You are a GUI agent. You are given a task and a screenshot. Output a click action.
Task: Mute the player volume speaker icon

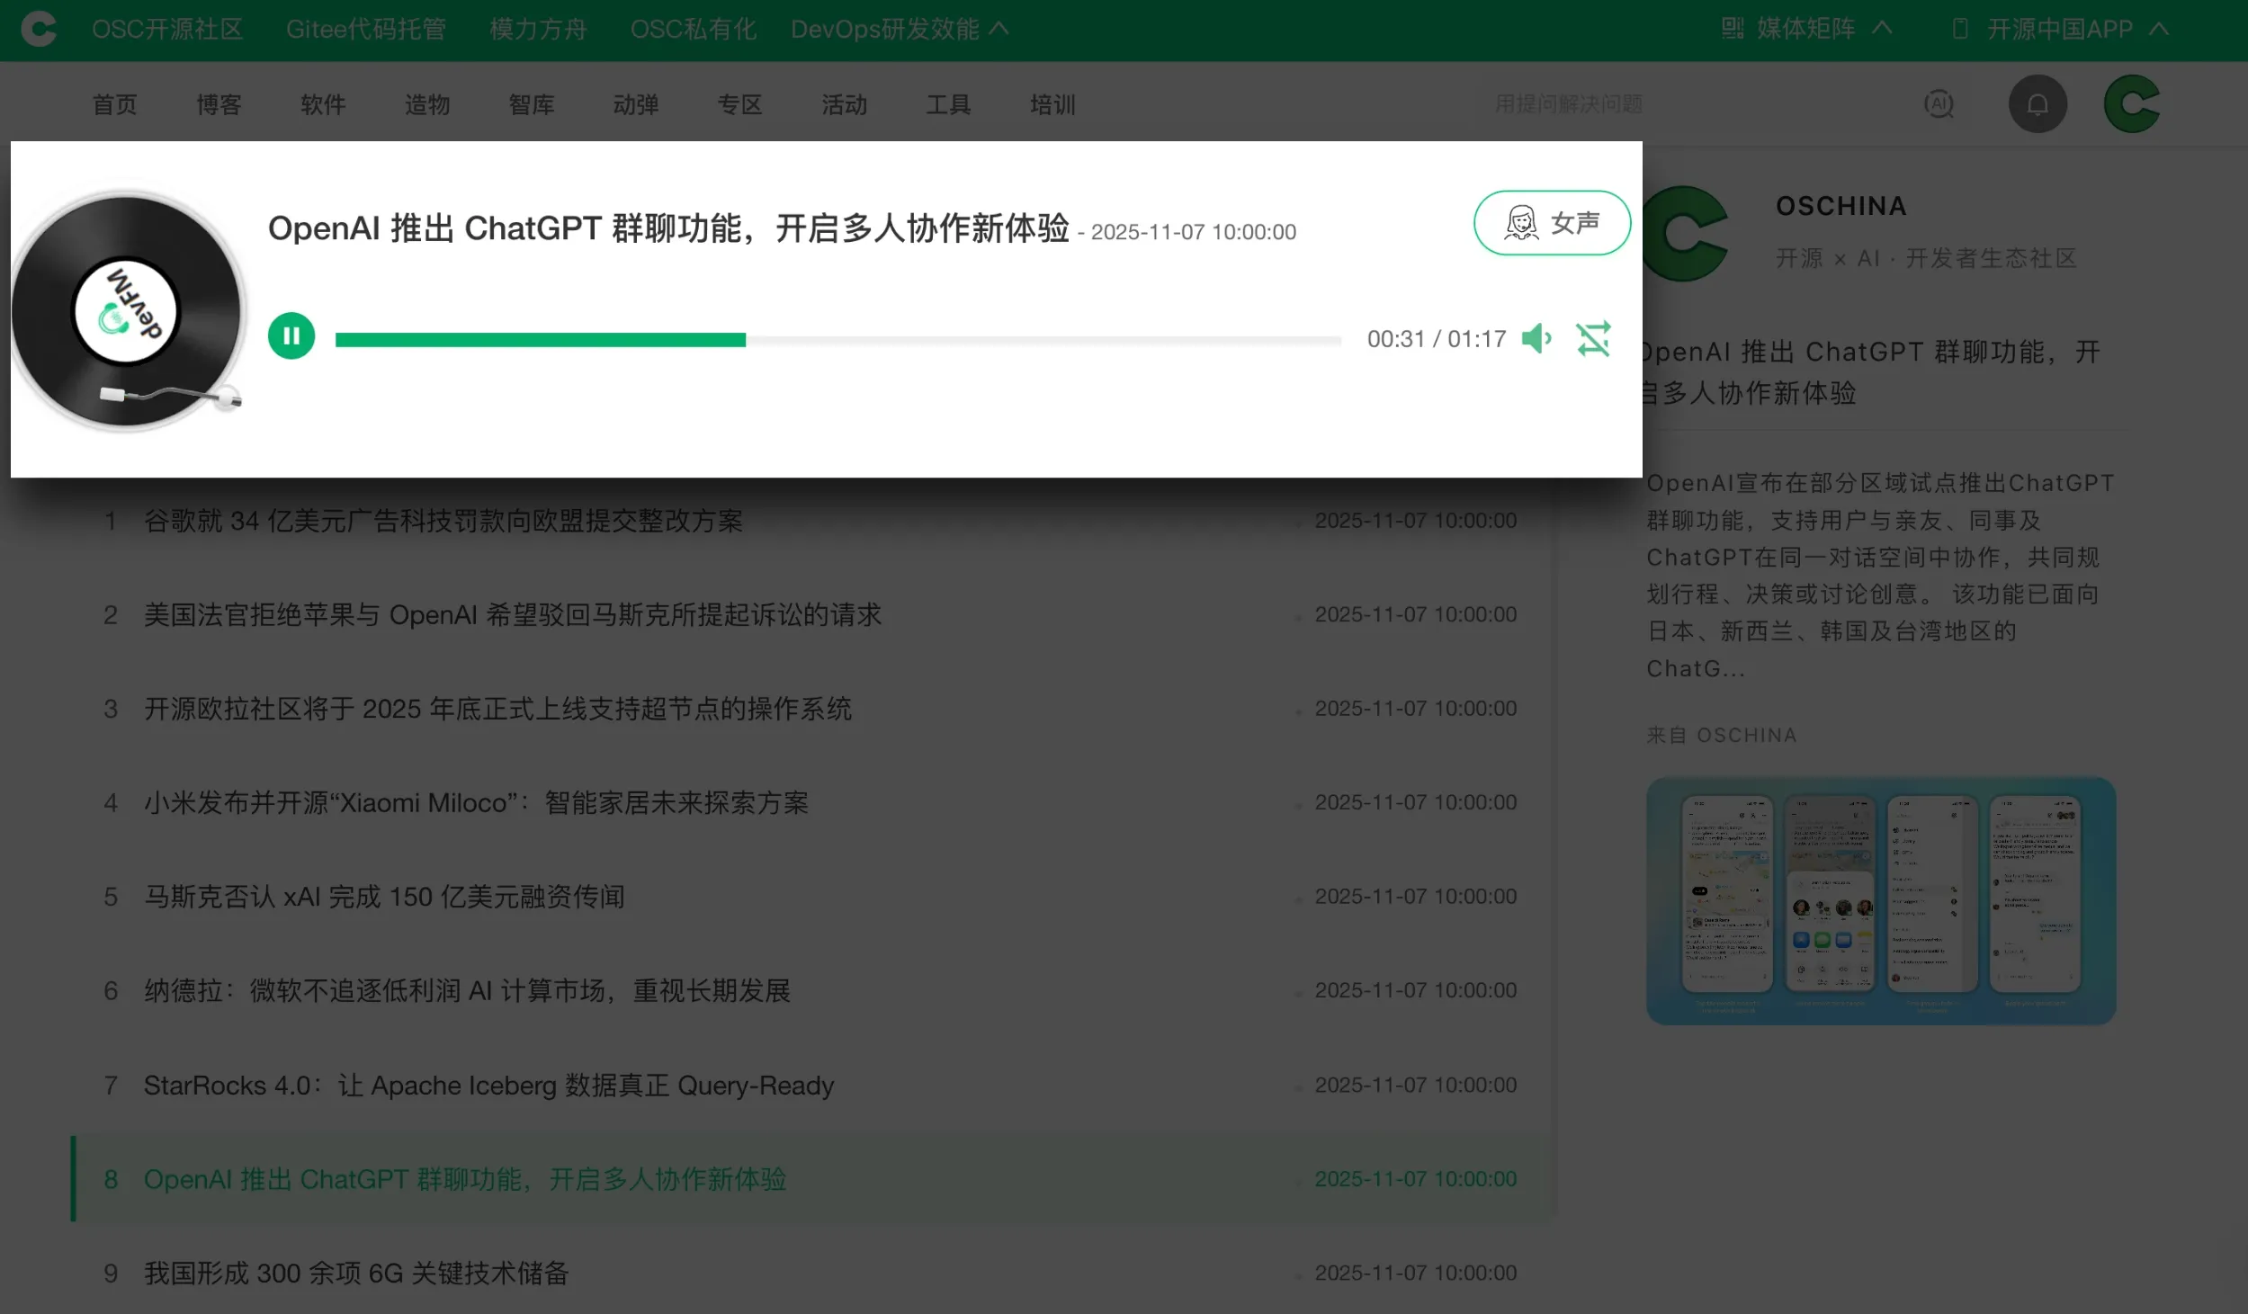(x=1536, y=338)
